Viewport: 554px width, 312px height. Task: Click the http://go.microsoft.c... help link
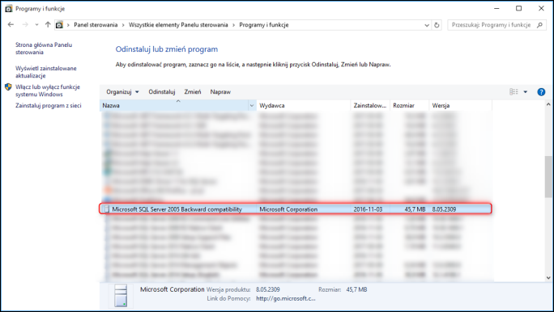click(x=285, y=298)
